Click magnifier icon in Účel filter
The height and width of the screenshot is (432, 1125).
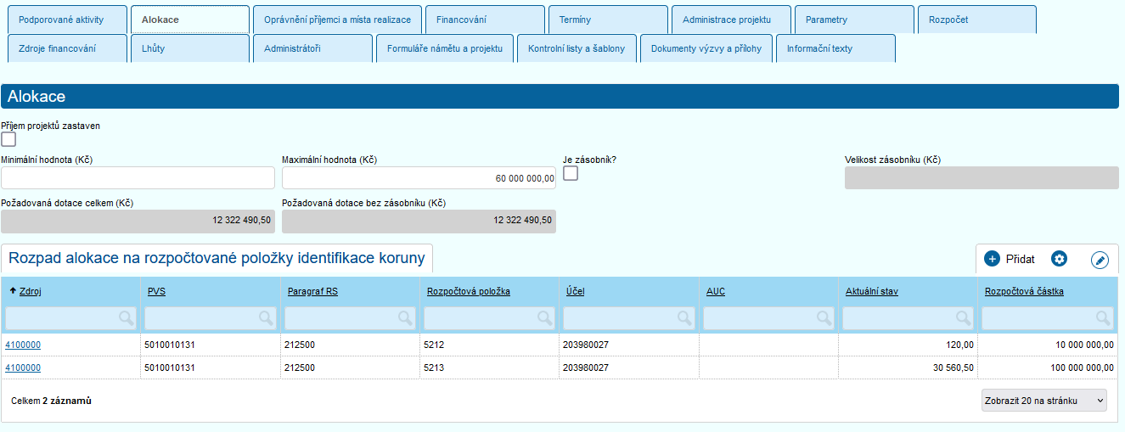[684, 318]
